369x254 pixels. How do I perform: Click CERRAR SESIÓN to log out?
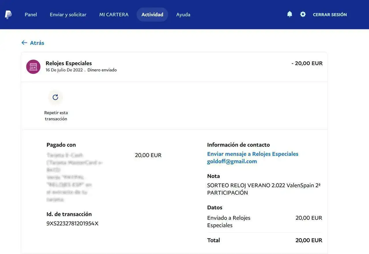[330, 14]
